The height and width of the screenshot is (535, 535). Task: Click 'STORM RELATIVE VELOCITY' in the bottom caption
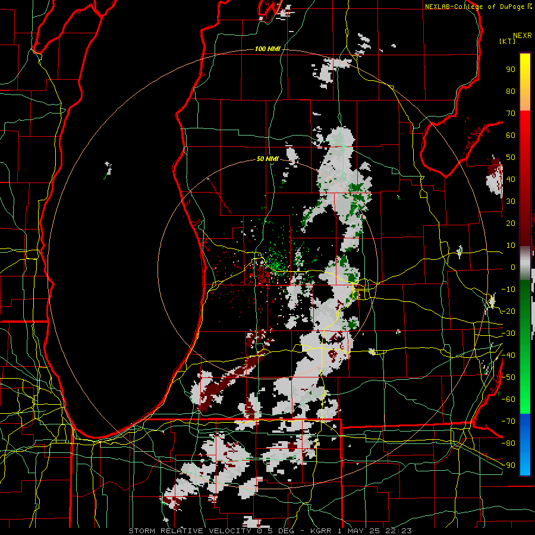coord(190,531)
